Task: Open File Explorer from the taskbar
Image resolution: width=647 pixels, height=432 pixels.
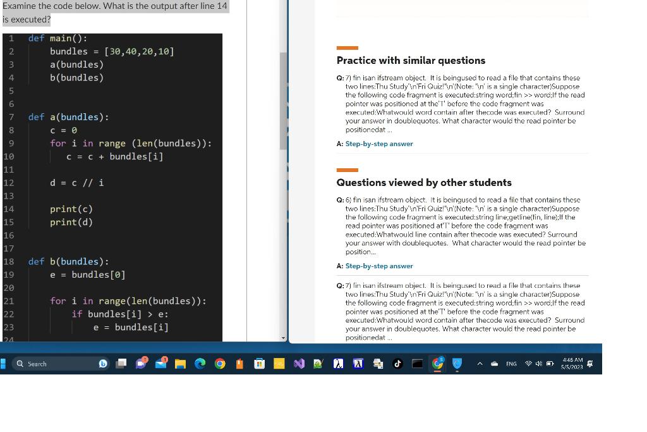Action: pos(180,364)
